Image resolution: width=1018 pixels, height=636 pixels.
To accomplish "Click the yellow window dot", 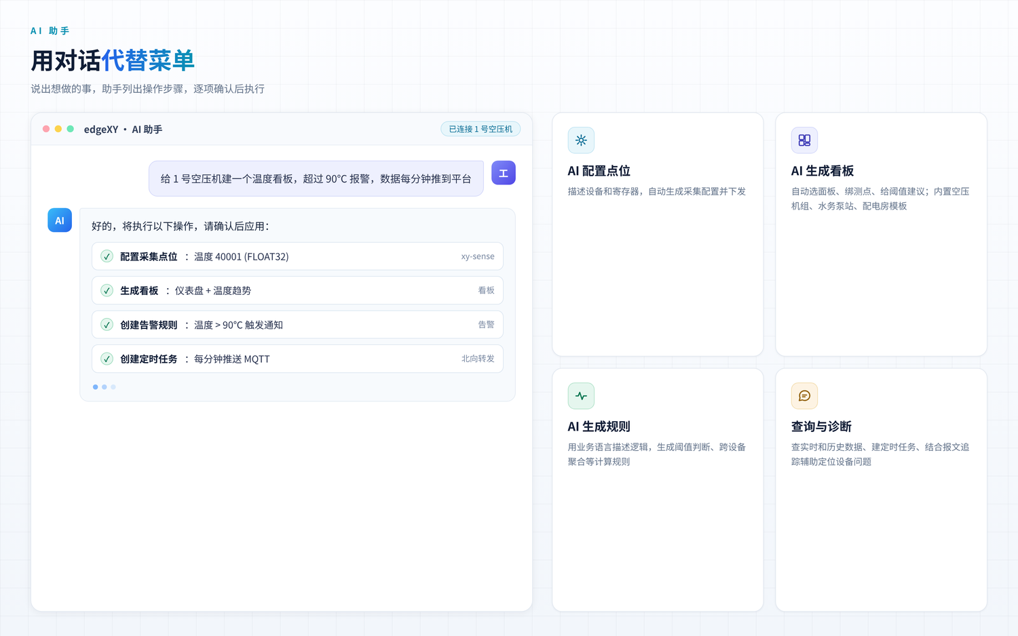I will (x=58, y=129).
